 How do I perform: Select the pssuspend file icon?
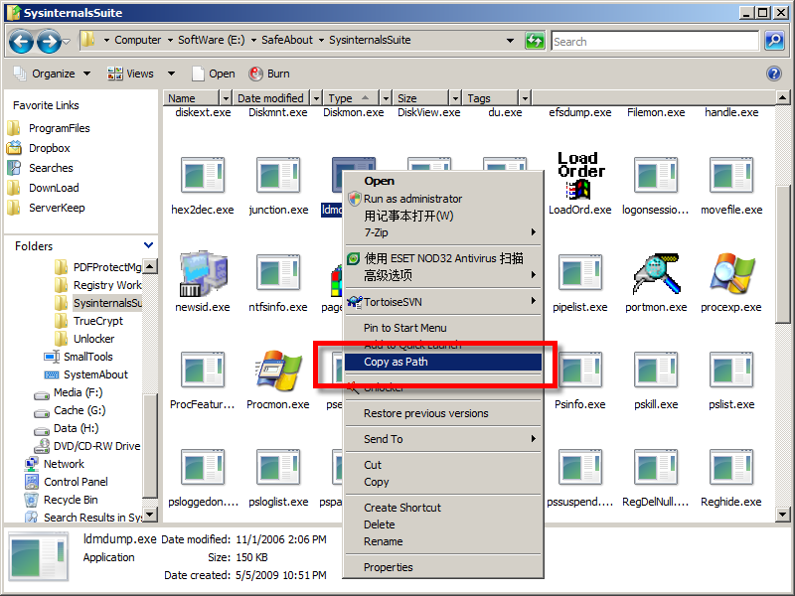[580, 467]
